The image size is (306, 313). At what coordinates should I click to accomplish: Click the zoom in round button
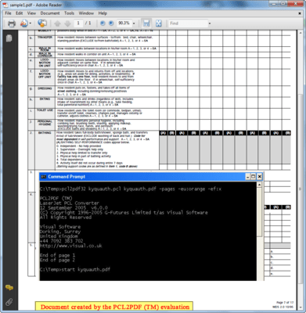coord(111,23)
